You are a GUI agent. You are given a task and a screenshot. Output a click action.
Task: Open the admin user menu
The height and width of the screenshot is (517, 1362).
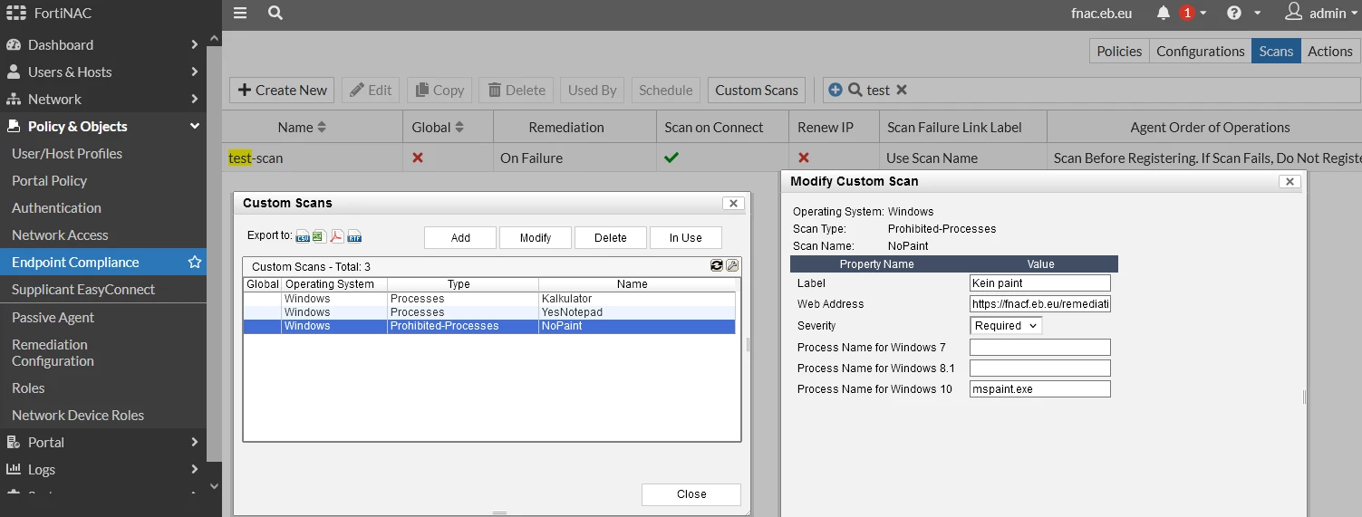1322,13
